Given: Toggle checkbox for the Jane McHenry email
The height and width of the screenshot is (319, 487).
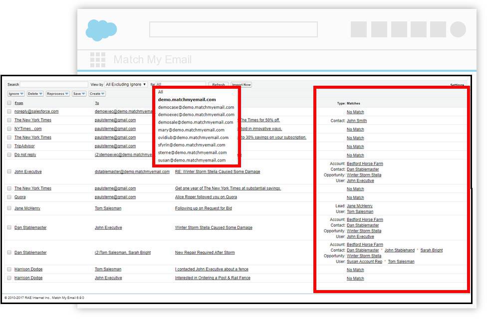Looking at the screenshot, I should coord(9,208).
